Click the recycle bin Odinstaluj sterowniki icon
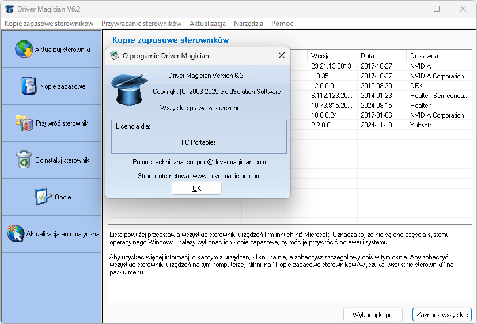 pyautogui.click(x=24, y=159)
